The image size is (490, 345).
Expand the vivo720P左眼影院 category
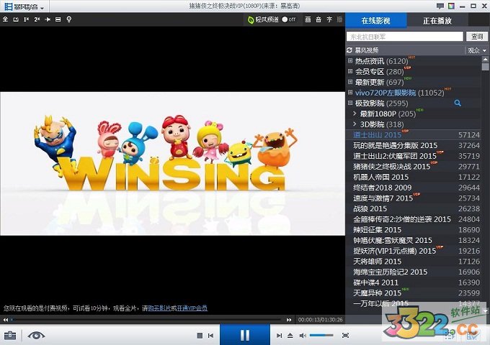point(350,93)
